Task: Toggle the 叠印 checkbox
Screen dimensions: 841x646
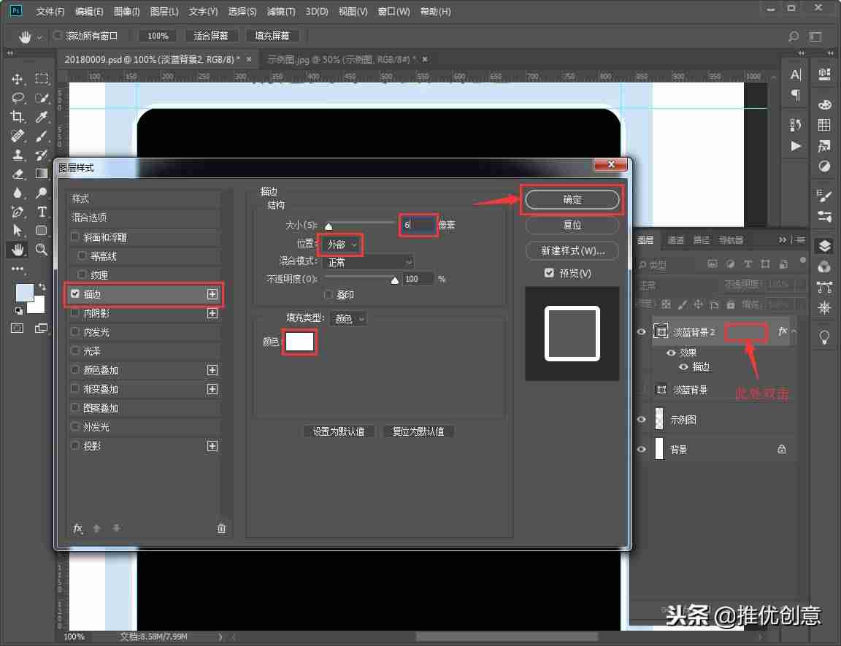Action: [329, 294]
